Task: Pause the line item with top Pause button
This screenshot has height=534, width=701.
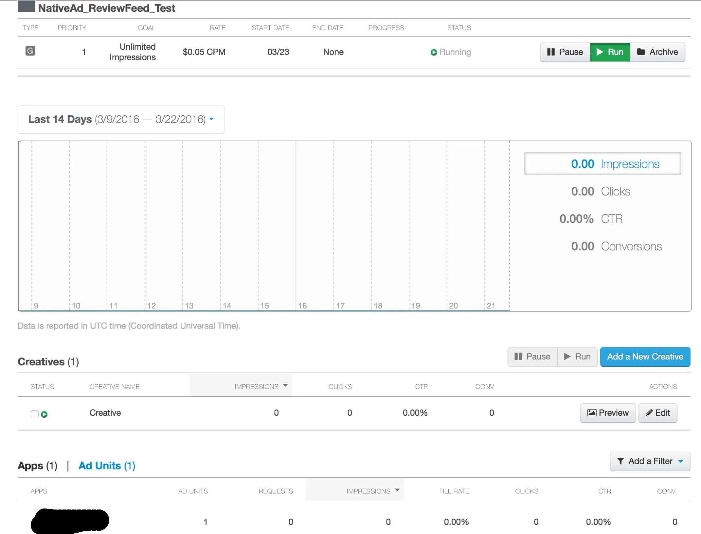Action: [565, 52]
